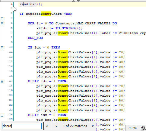Click 'randInst();' on line 1

[31, 4]
